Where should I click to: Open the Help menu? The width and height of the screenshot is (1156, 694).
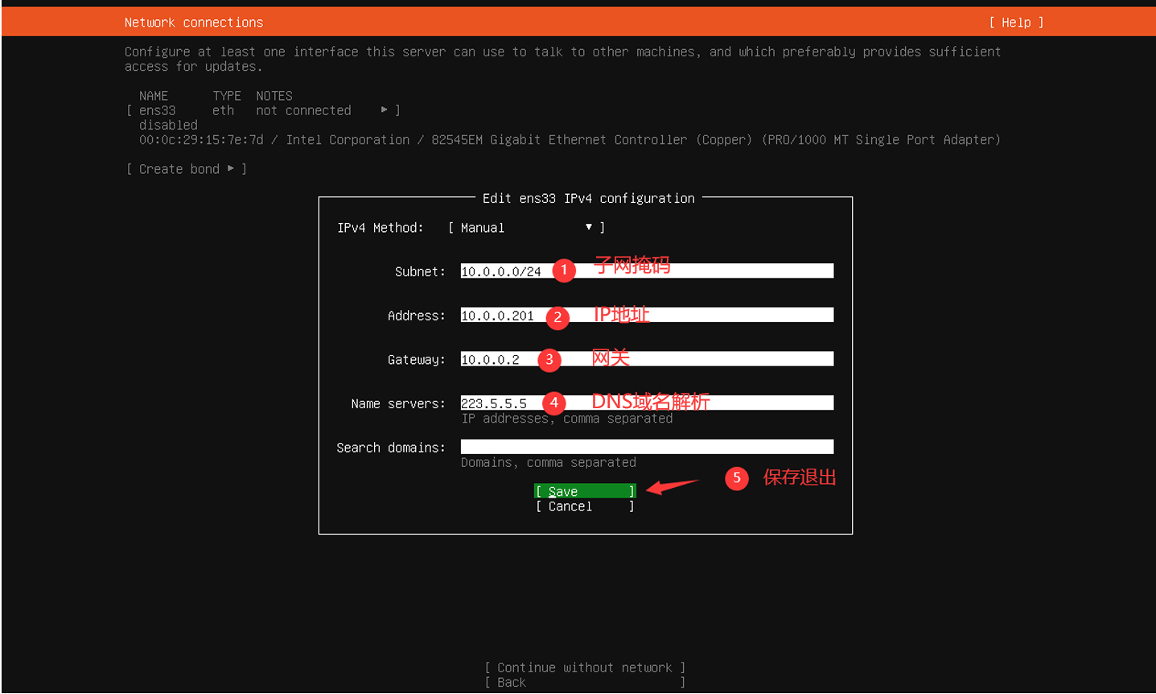(1016, 23)
